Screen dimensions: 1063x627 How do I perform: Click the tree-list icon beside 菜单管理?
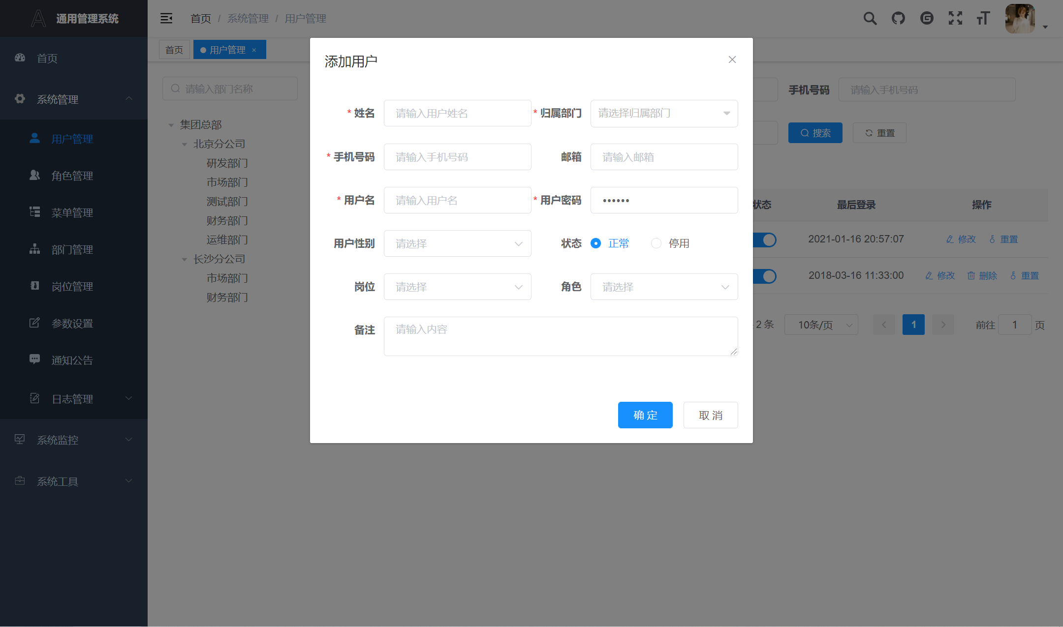pyautogui.click(x=34, y=212)
